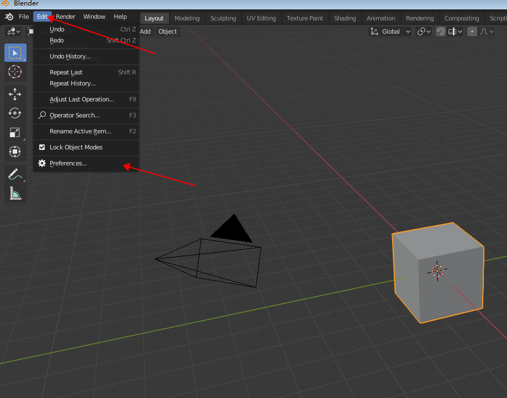Switch to the Shading workspace tab
507x398 pixels.
[x=345, y=18]
